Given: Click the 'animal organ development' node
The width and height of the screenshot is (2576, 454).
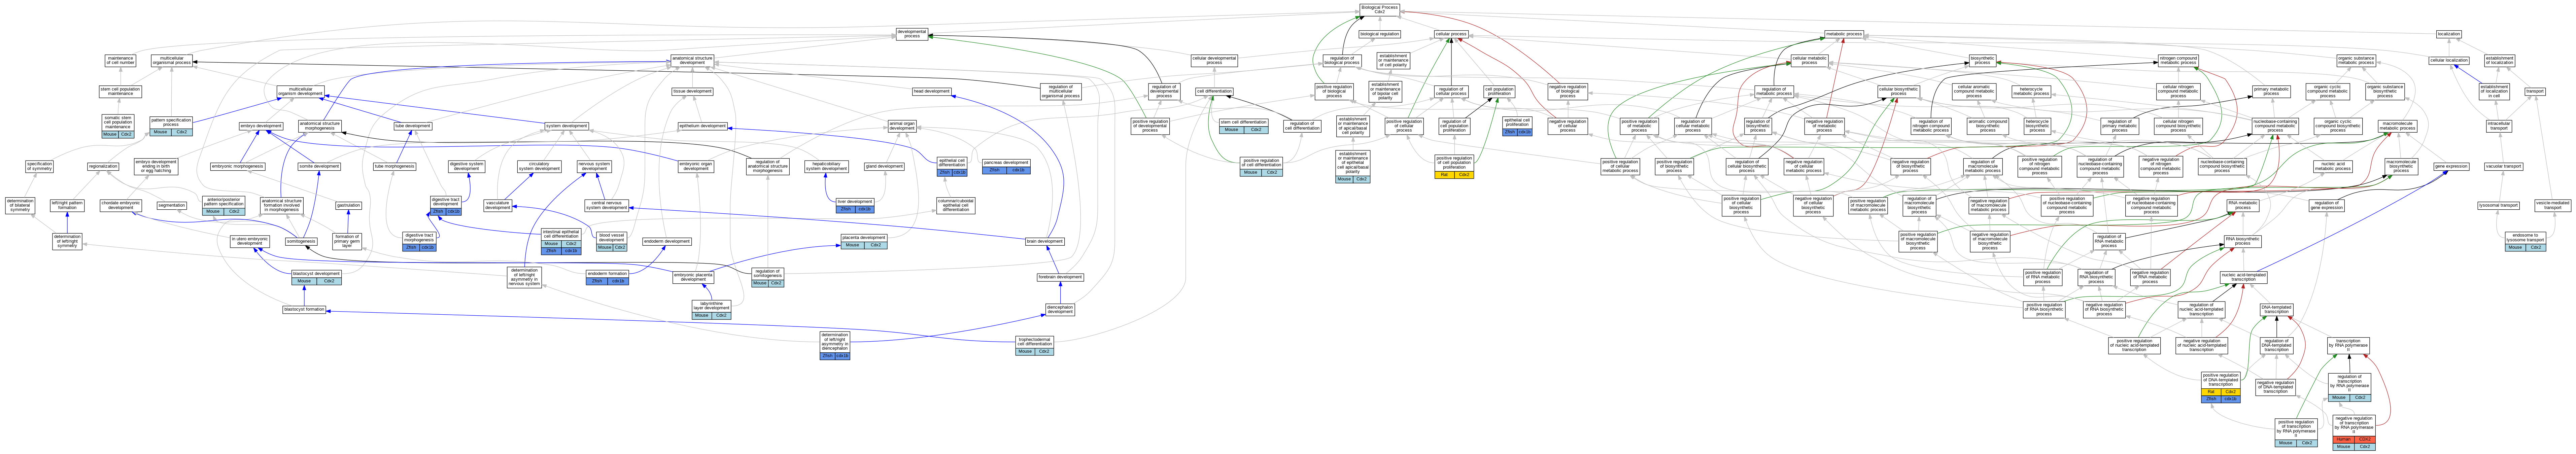Looking at the screenshot, I should (x=902, y=126).
